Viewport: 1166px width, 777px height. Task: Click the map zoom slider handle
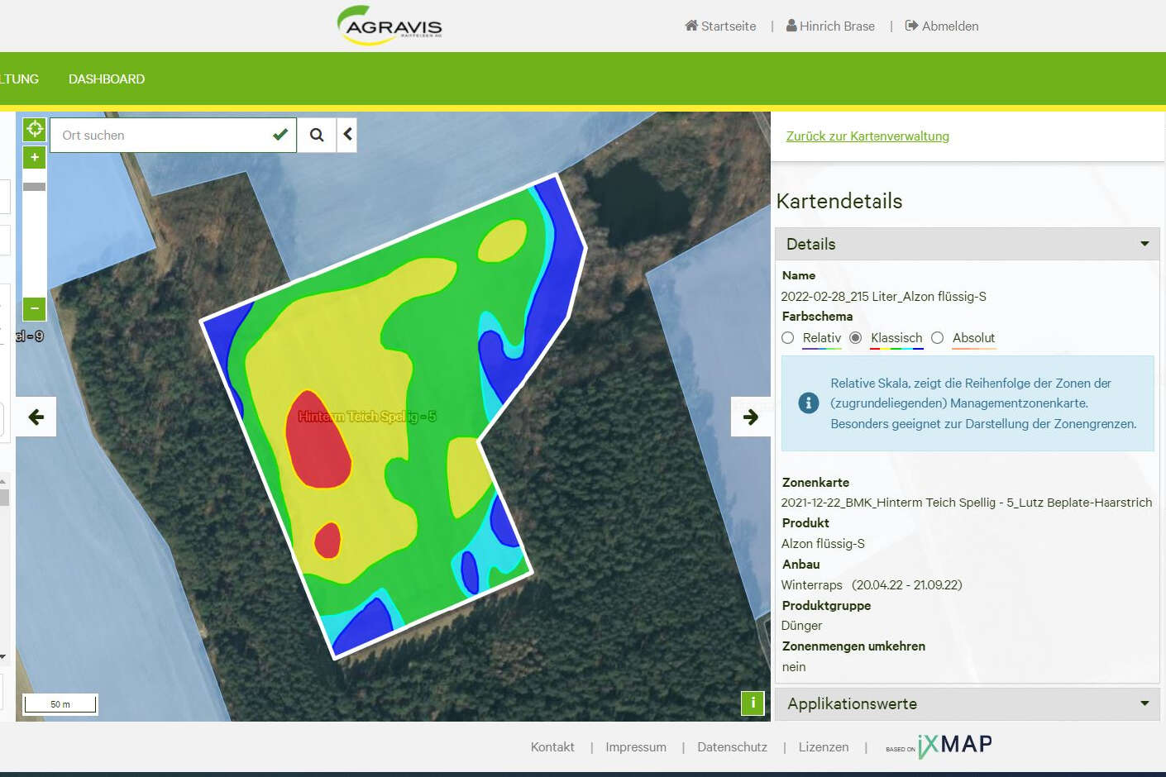pyautogui.click(x=35, y=187)
